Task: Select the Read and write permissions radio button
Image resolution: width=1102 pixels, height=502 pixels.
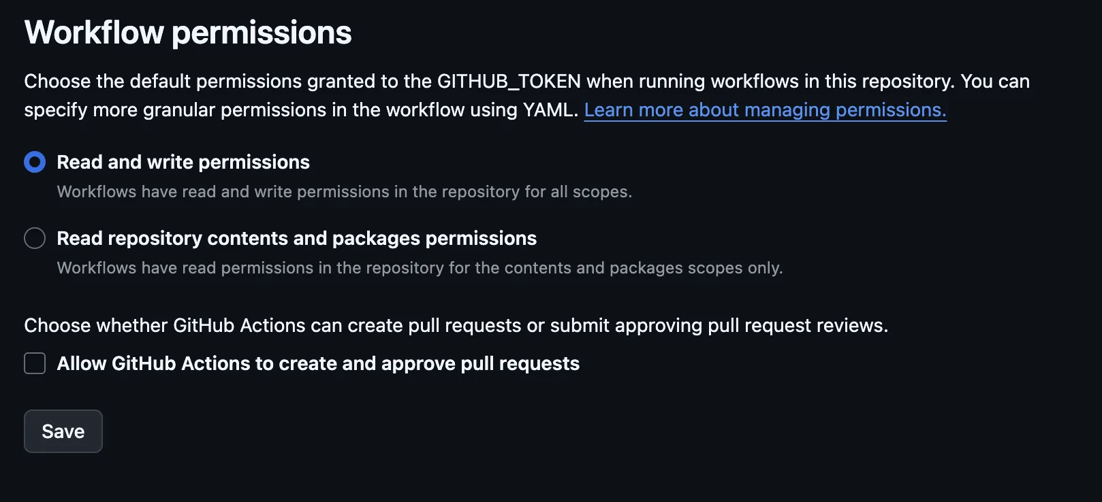Action: point(35,162)
